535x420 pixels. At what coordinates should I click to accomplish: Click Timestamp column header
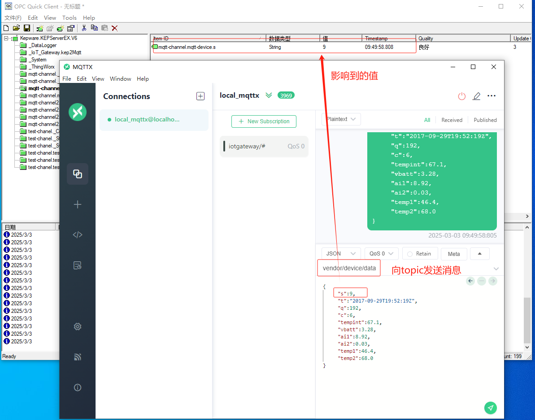point(389,38)
